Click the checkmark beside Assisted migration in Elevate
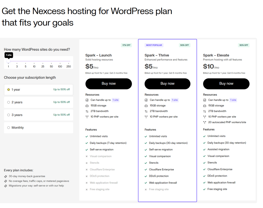 pyautogui.click(x=204, y=150)
